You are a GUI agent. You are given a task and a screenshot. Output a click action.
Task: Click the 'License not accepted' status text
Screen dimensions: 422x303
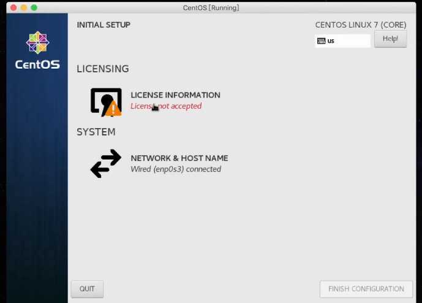(x=166, y=106)
